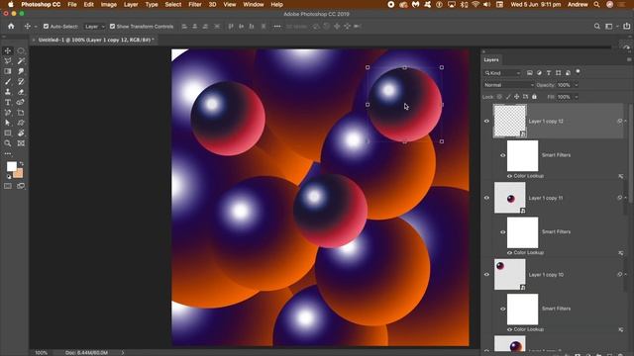Open the Apple menu
634x356 pixels.
(x=11, y=4)
